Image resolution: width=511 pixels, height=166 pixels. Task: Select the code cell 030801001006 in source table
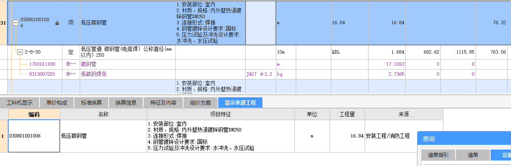(34, 136)
